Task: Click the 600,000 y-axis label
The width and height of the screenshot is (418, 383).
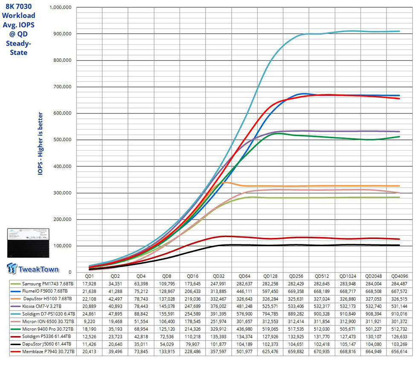Action: (x=62, y=113)
